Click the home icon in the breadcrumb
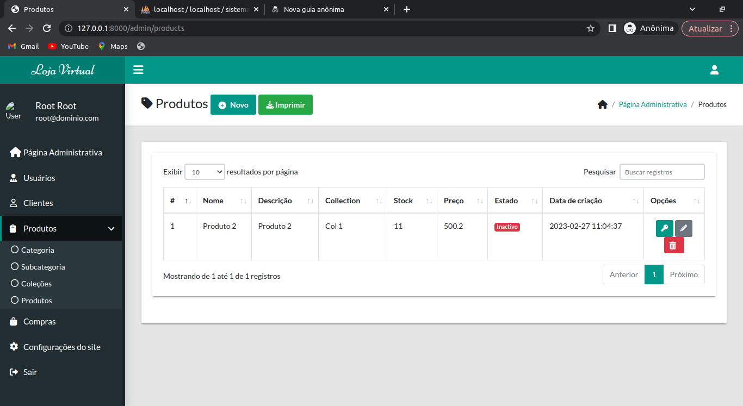 coord(603,104)
